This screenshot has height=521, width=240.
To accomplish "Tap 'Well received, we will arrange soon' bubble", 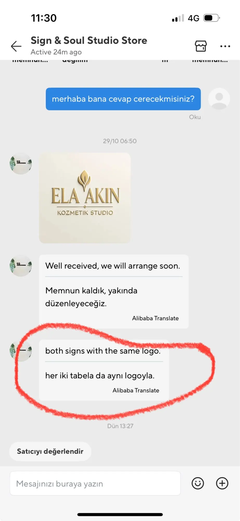I will click(x=114, y=291).
